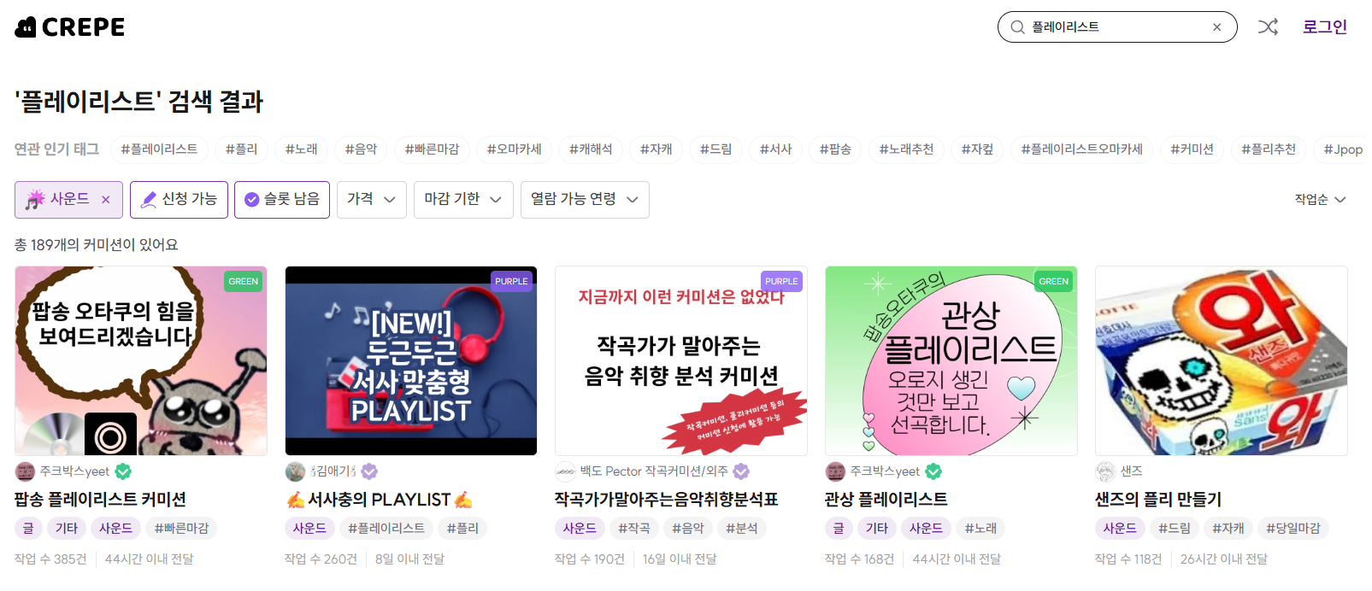Toggle the 사운드 category filter chip

pyautogui.click(x=59, y=200)
